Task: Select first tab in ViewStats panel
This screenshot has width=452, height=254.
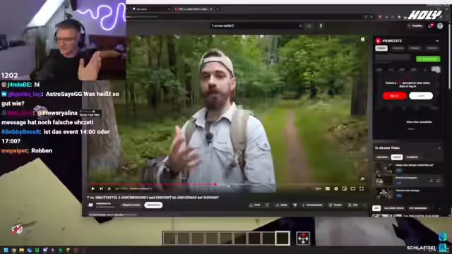Action: [381, 48]
